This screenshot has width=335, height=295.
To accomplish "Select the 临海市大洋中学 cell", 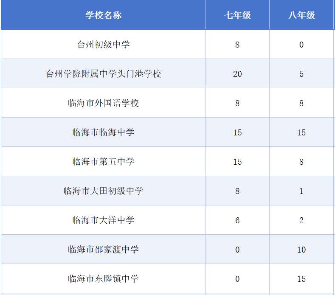I will click(x=103, y=220).
